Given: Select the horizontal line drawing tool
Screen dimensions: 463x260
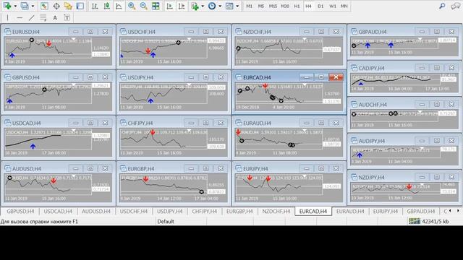Looking at the screenshot, I should click(x=20, y=18).
